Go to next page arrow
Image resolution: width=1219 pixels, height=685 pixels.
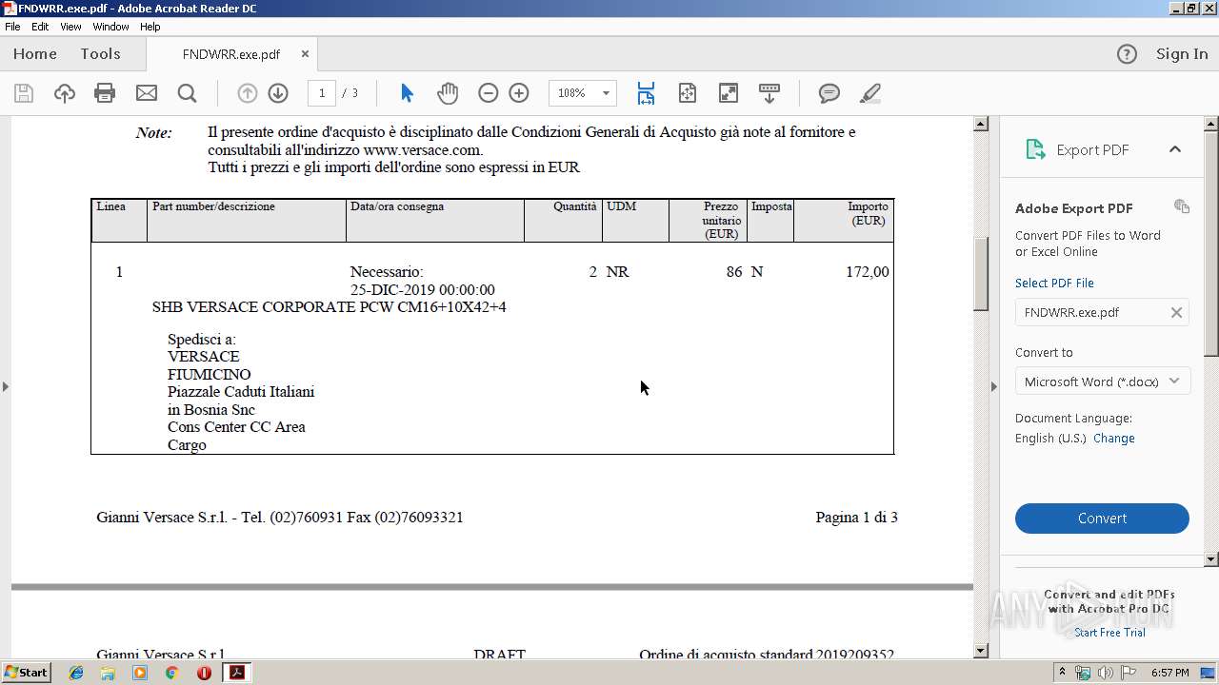click(x=278, y=93)
